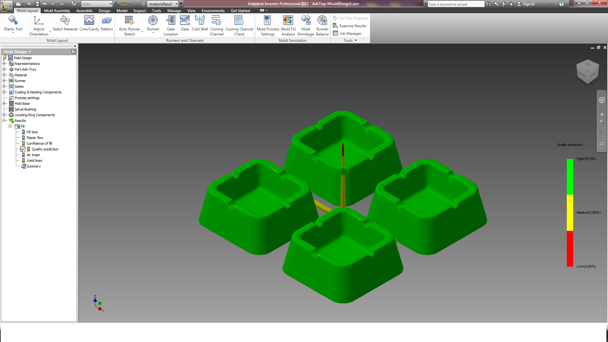Click the yellow Medium legend swatch
The width and height of the screenshot is (608, 342).
[x=570, y=213]
